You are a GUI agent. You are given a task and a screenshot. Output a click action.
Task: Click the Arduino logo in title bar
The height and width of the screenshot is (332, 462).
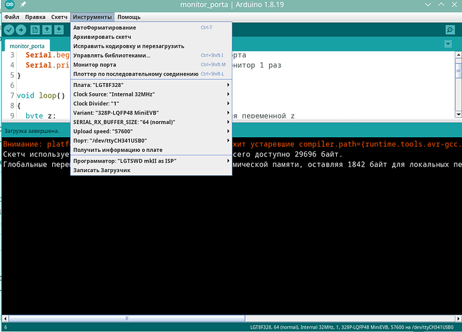pos(8,5)
